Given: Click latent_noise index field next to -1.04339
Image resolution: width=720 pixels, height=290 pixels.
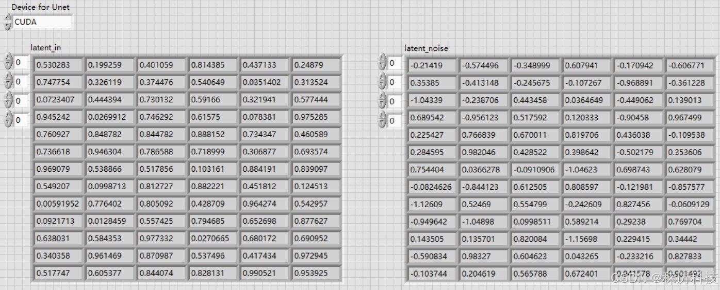Looking at the screenshot, I should click(396, 101).
